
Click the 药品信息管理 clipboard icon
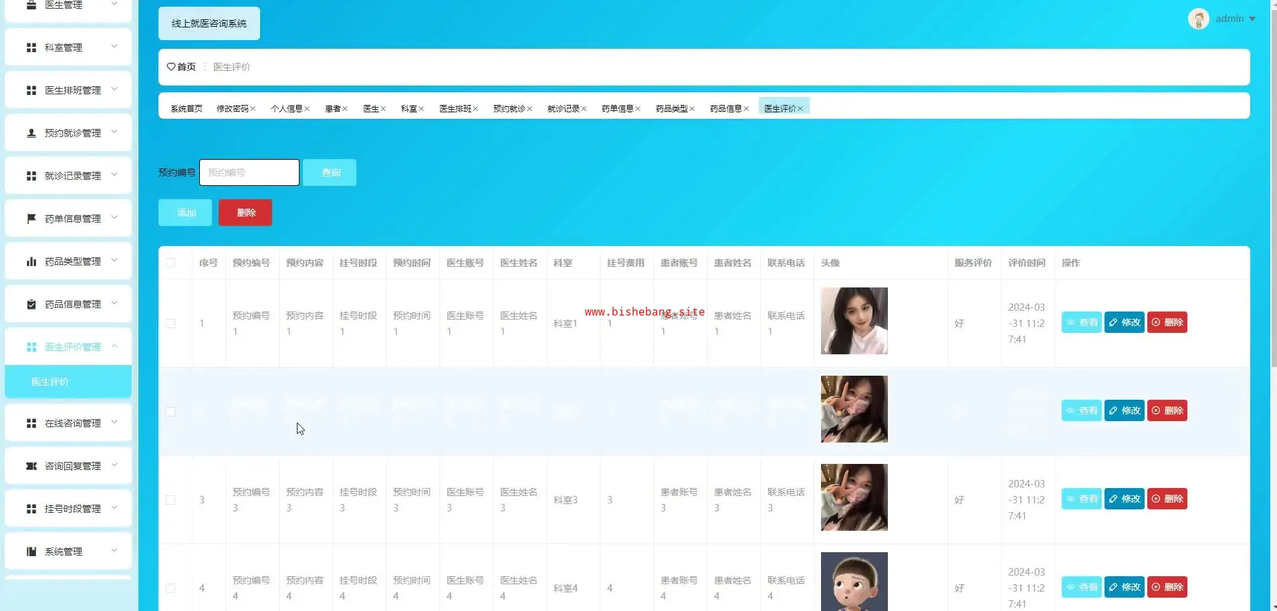point(31,304)
